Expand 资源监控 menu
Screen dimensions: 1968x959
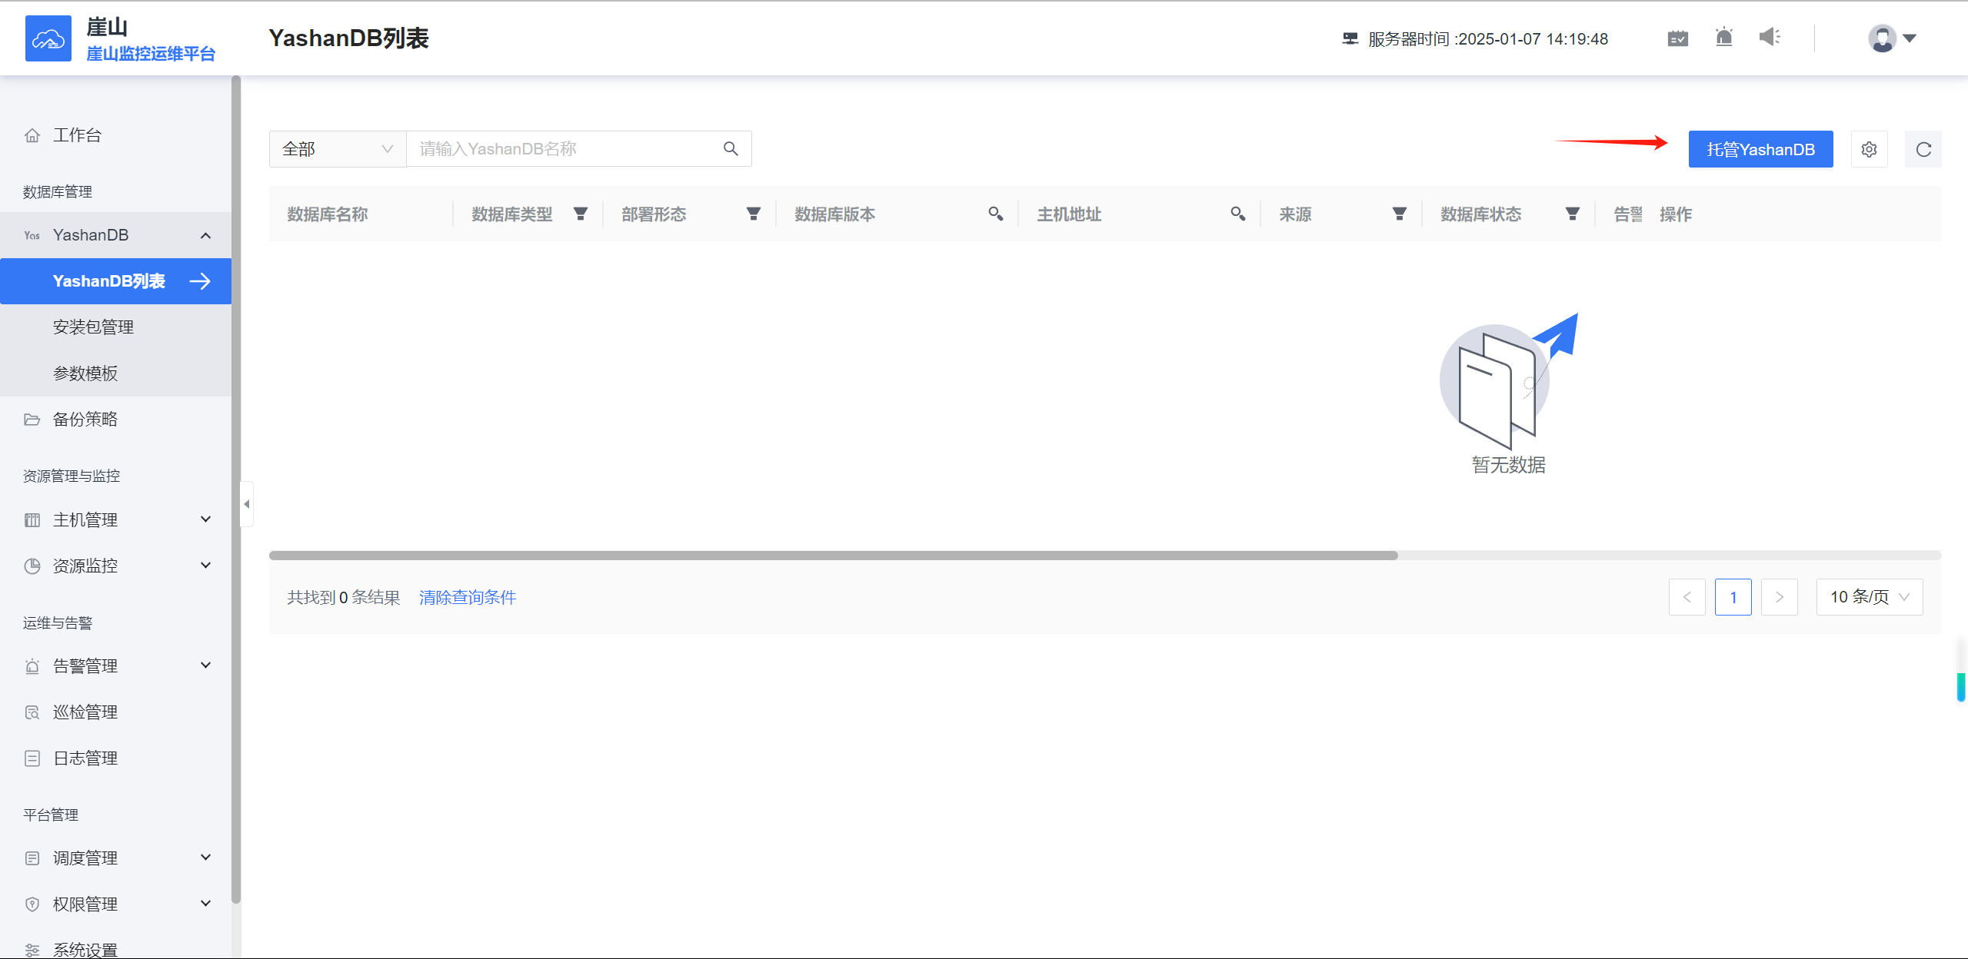coord(115,566)
